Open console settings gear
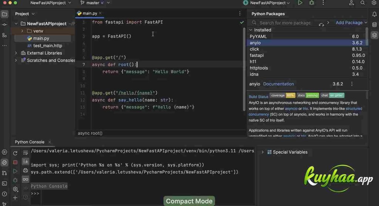 tap(15, 189)
